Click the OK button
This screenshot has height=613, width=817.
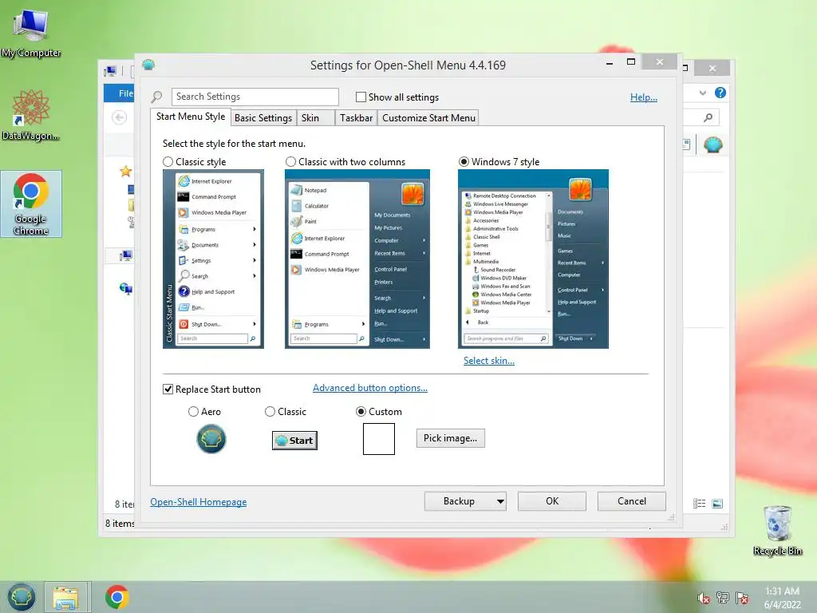[552, 501]
